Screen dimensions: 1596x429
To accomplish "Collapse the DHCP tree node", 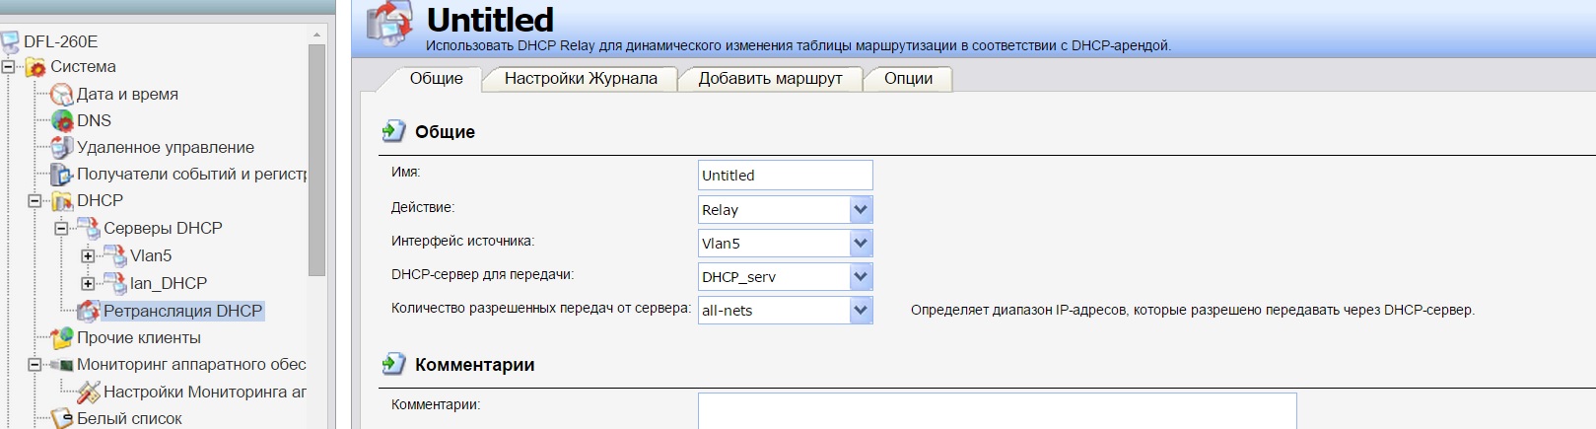I will point(35,200).
